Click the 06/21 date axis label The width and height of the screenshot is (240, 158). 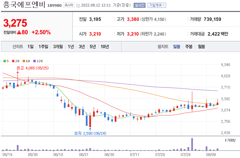coord(83,155)
